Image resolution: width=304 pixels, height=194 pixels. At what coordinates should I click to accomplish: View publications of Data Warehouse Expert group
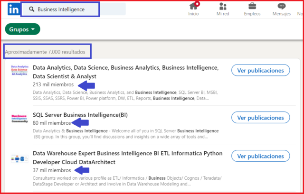(260, 156)
